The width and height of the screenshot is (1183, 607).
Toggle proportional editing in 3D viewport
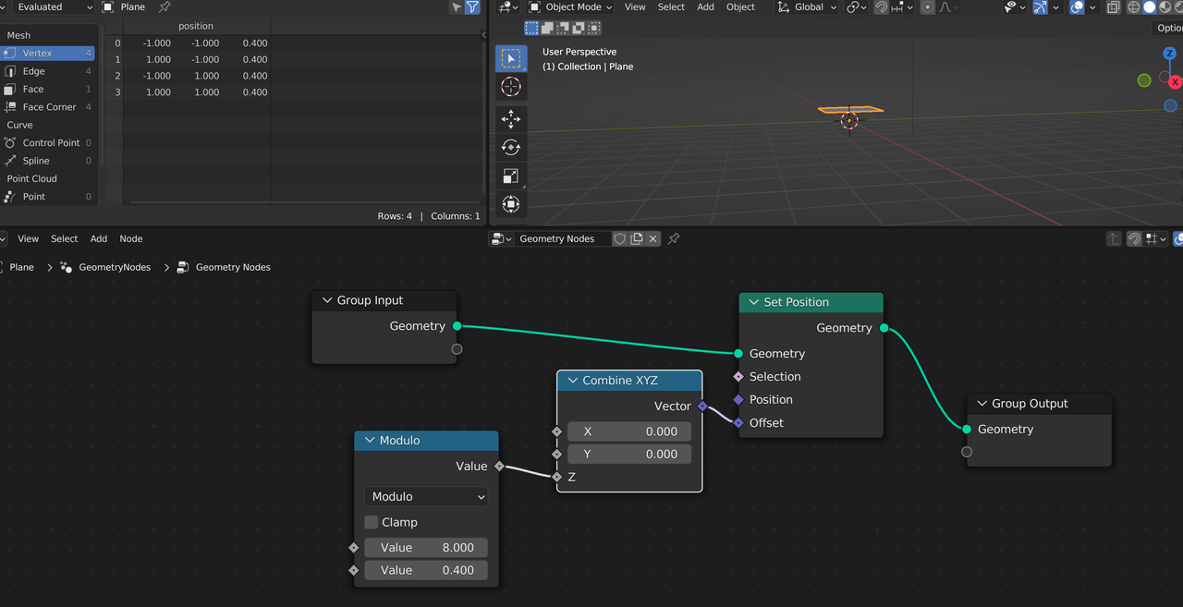[928, 7]
